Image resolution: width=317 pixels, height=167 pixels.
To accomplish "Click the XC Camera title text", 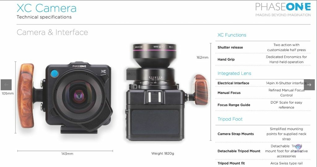I will pos(46,8).
